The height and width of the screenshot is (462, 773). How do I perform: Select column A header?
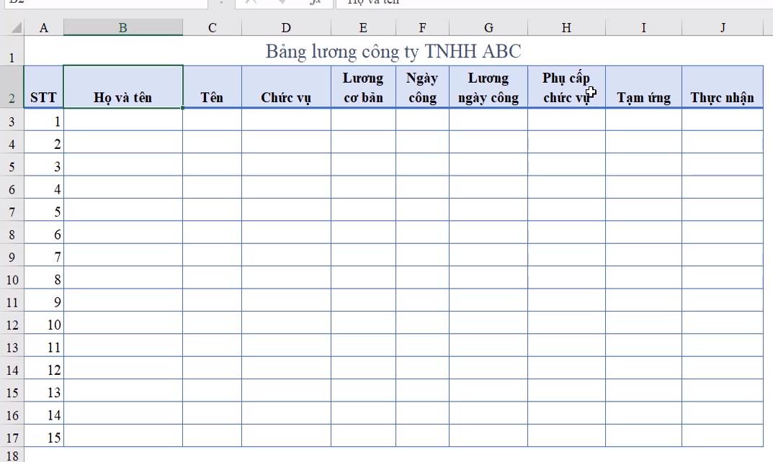(x=44, y=27)
